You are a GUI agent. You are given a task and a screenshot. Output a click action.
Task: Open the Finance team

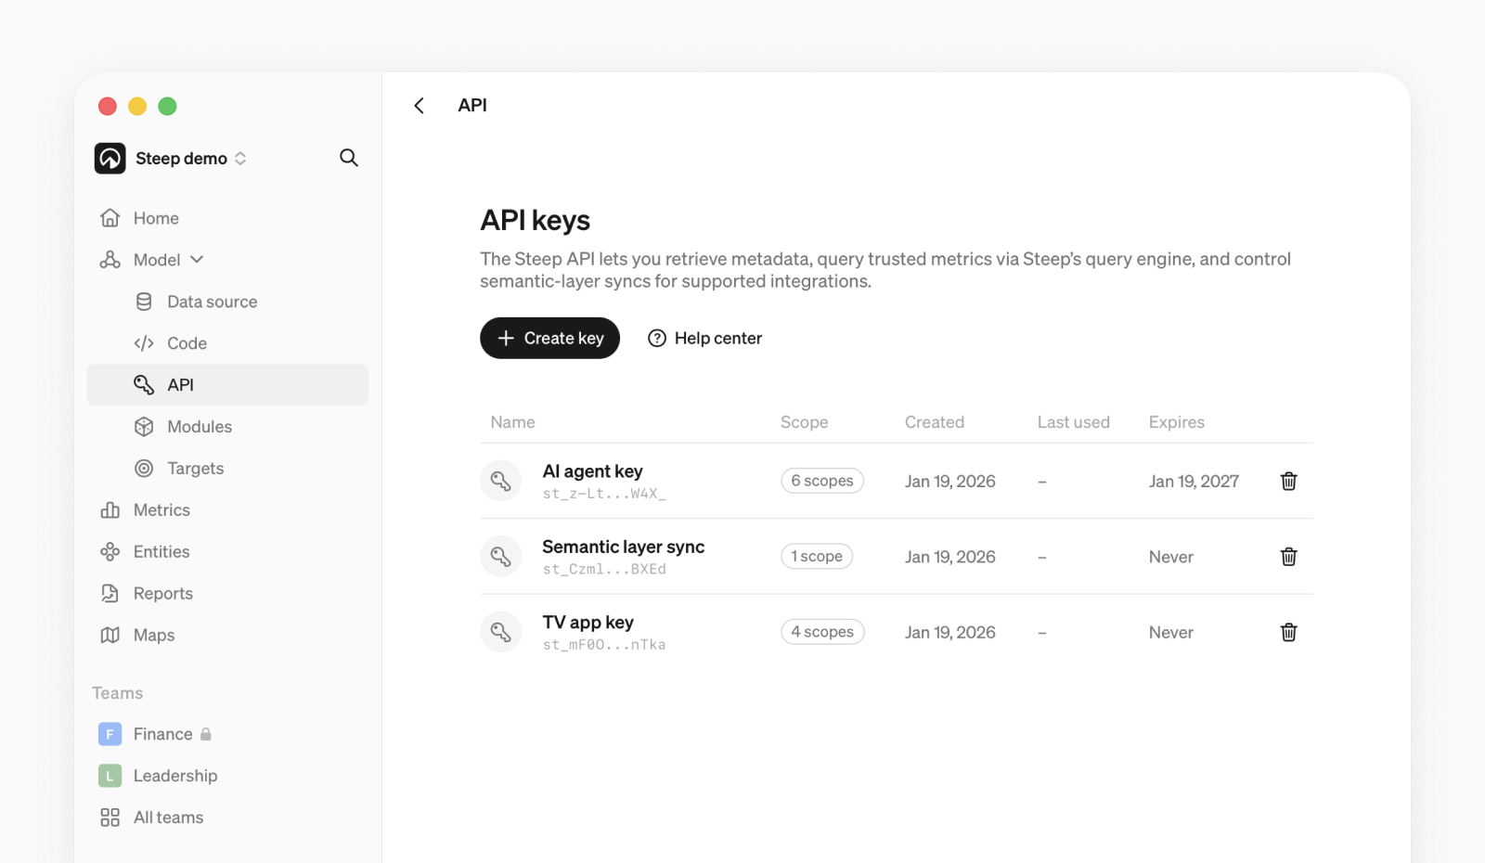[x=163, y=733]
